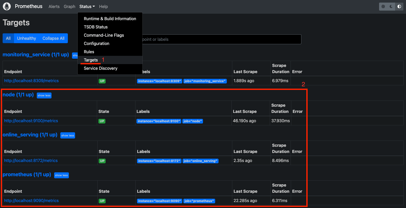Click the 2.35s ago last scrape value
The width and height of the screenshot is (406, 208).
[243, 160]
